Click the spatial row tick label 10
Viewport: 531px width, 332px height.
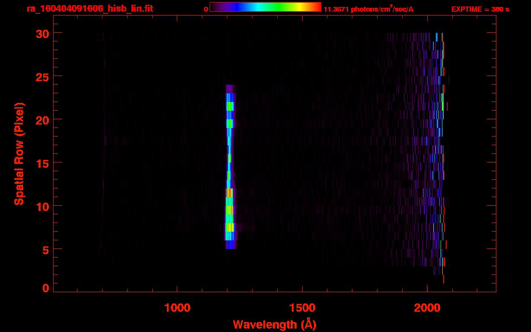point(42,206)
